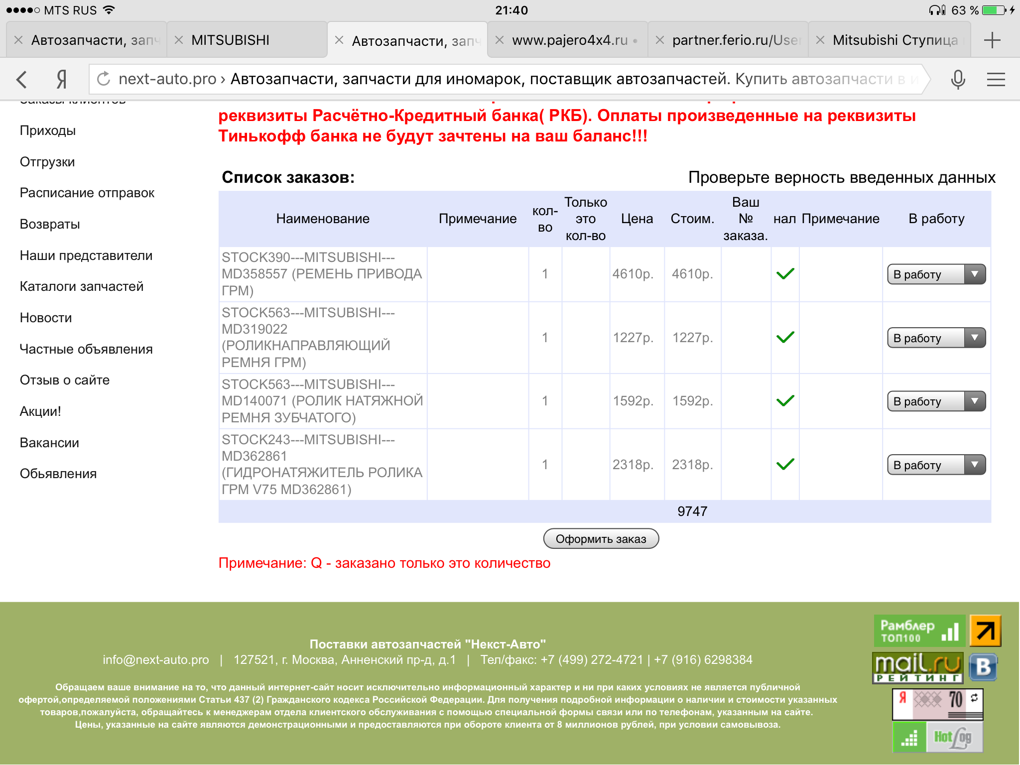Open the Yandex home icon
The width and height of the screenshot is (1020, 765).
click(x=61, y=79)
